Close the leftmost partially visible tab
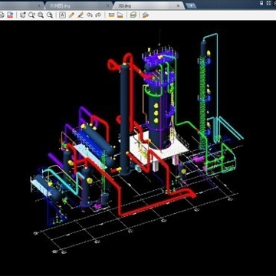The width and height of the screenshot is (276, 276). click(39, 5)
